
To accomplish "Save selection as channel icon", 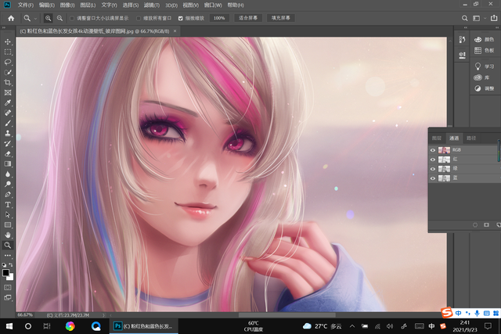I will pos(486,225).
